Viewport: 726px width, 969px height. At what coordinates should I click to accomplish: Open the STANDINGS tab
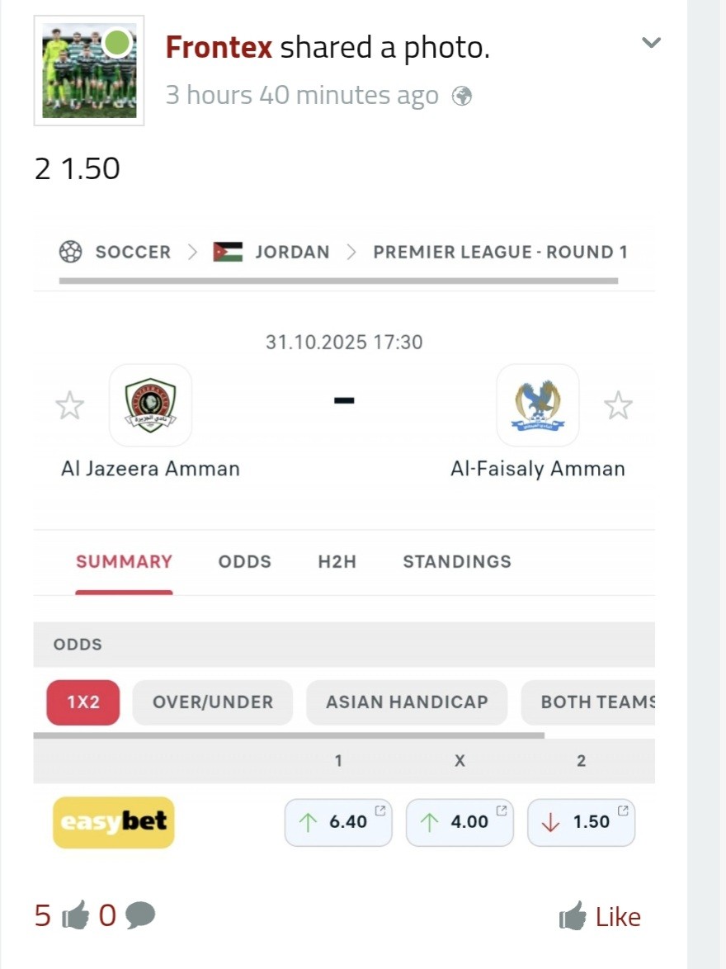pyautogui.click(x=457, y=562)
